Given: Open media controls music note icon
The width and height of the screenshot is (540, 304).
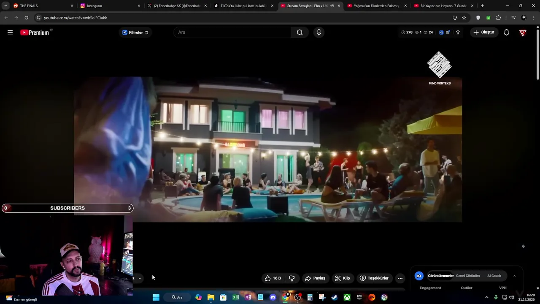Looking at the screenshot, I should pyautogui.click(x=513, y=18).
